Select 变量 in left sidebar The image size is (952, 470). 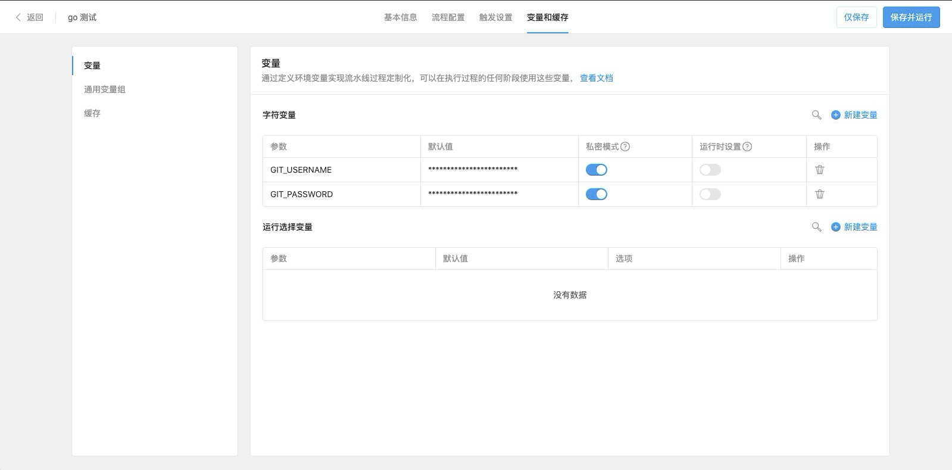tap(92, 66)
